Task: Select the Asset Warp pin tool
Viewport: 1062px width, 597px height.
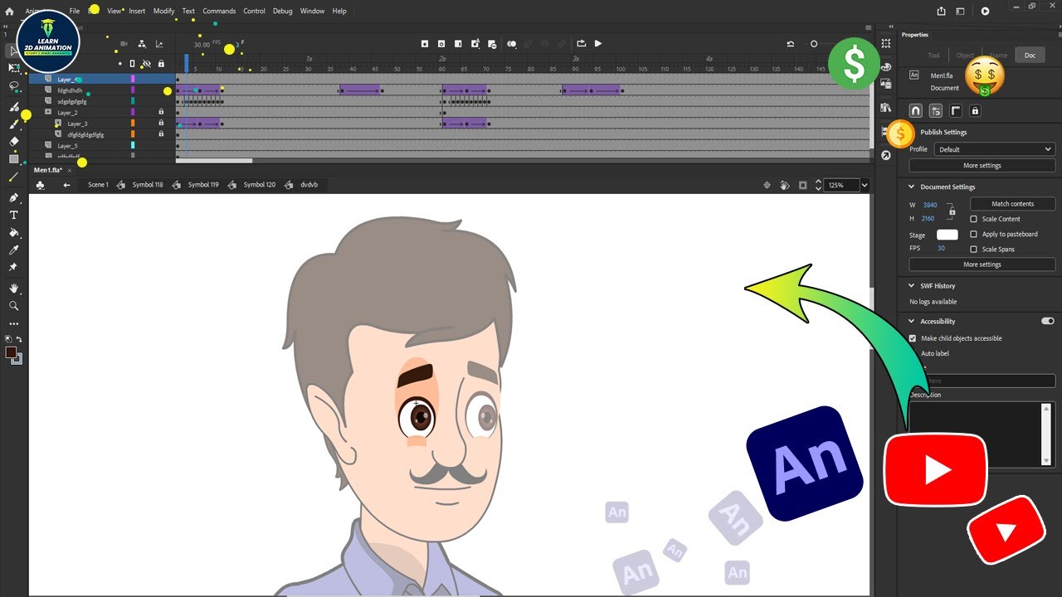Action: (x=14, y=268)
